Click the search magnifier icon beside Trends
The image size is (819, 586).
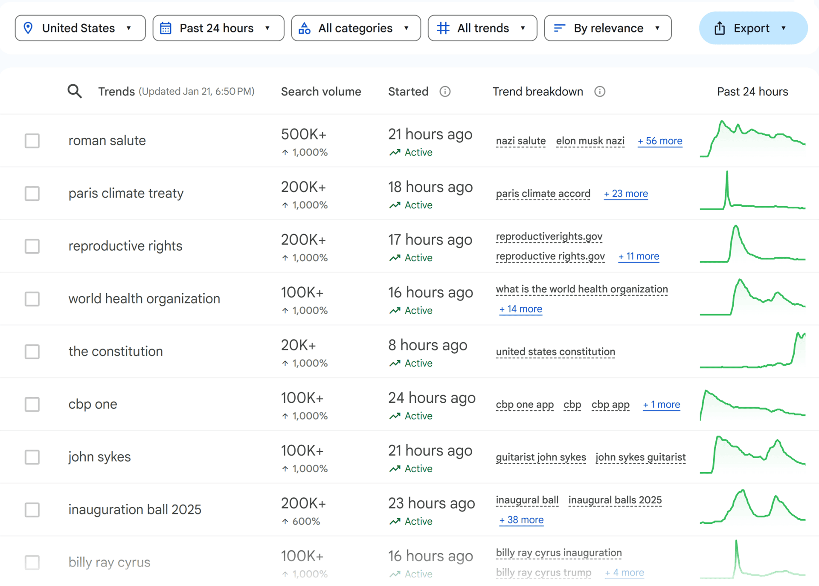(x=75, y=91)
